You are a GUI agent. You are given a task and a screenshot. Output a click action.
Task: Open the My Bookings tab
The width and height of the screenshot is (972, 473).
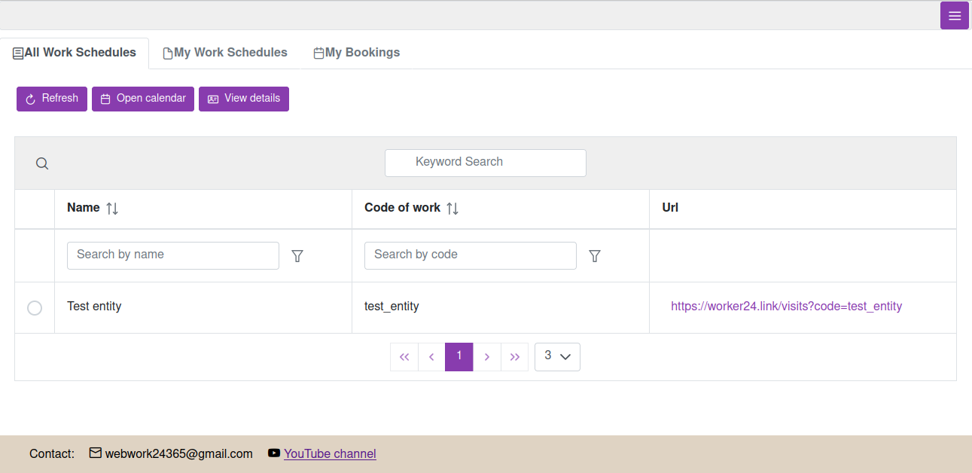click(x=356, y=52)
